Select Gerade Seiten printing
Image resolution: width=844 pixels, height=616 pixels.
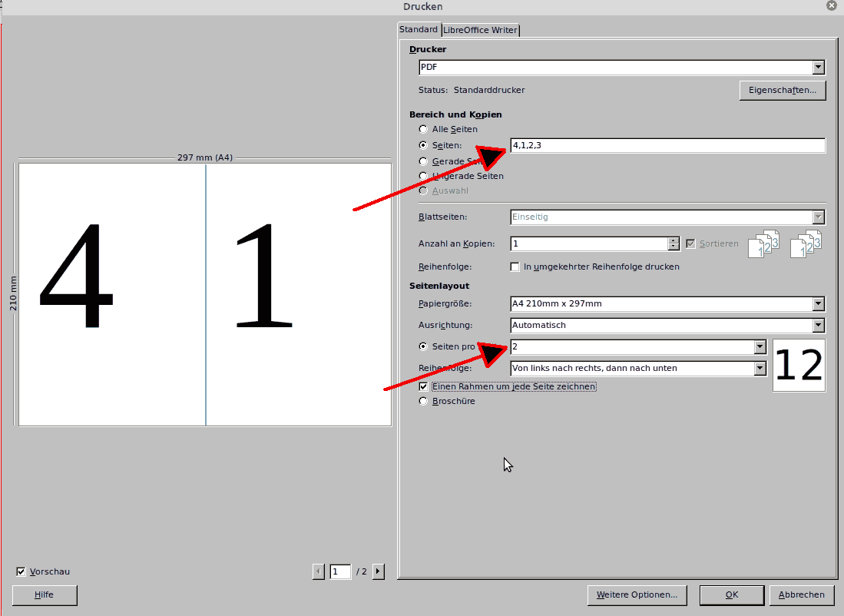click(x=423, y=161)
